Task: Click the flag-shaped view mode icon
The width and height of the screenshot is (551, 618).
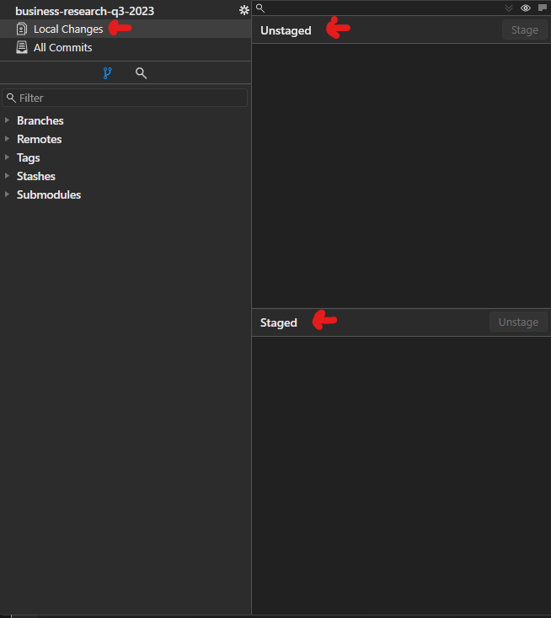Action: [543, 8]
